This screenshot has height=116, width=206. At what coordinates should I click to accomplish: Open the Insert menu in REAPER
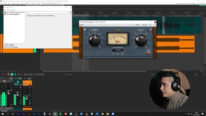pos(14,4)
